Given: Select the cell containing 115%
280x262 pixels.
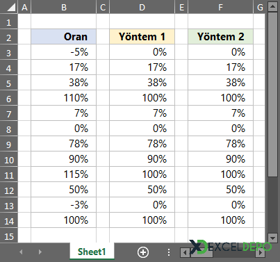Looking at the screenshot, I should 63,174.
